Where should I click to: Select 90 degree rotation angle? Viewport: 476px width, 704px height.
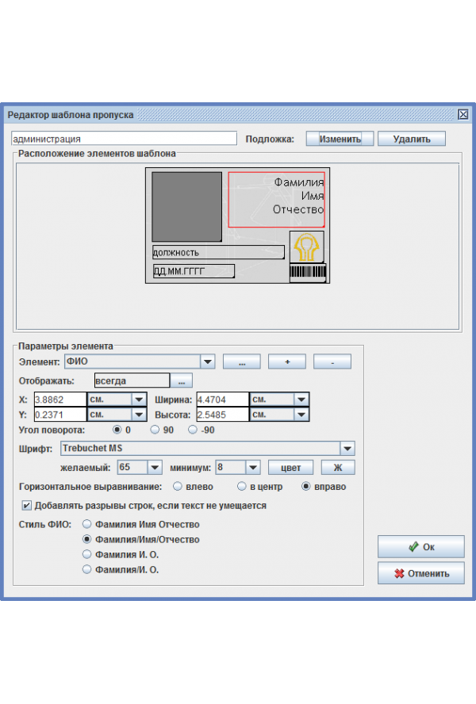[x=156, y=430]
